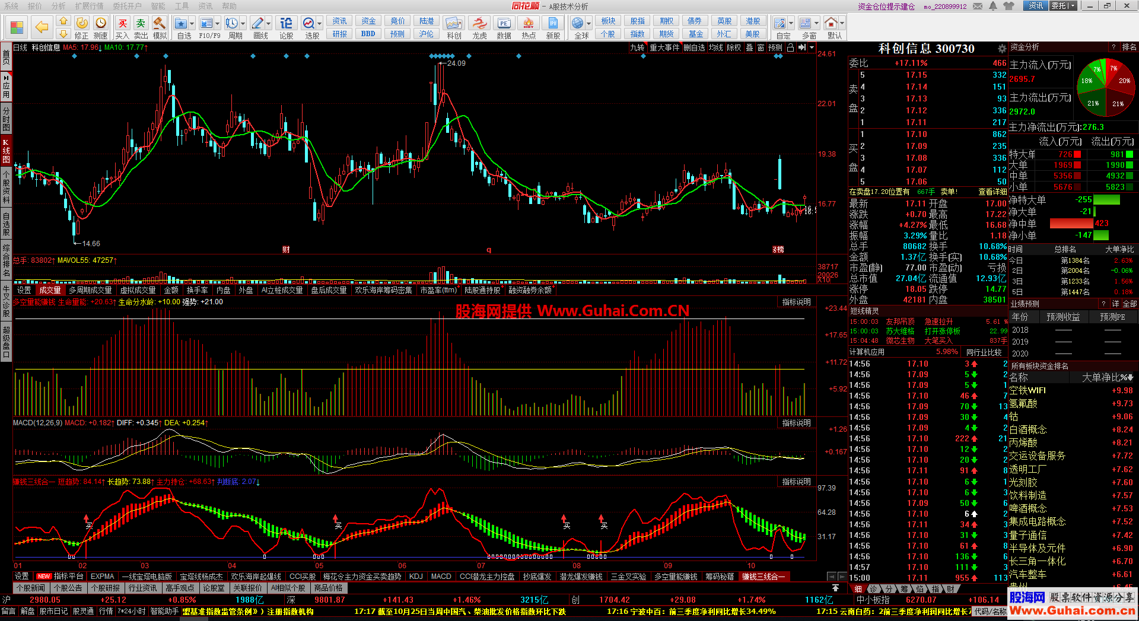Toggle 叠 overlay mode on chart
This screenshot has width=1139, height=621.
(749, 47)
